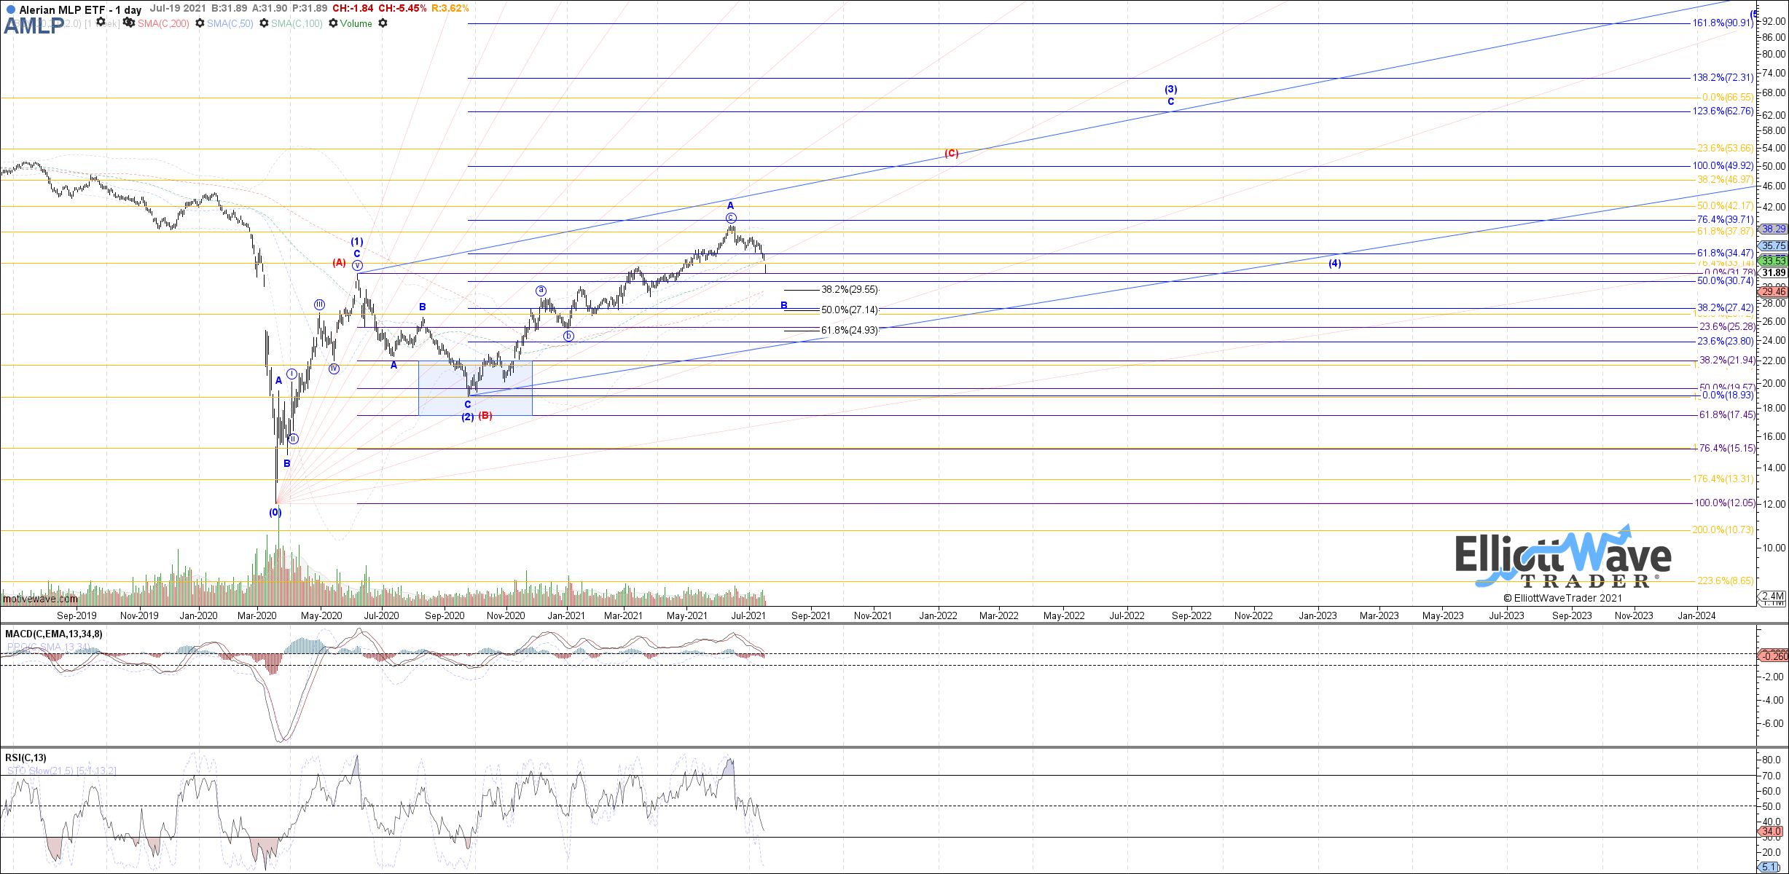1789x874 pixels.
Task: Open the settings gear left of SMA(C,100)
Action: (264, 23)
